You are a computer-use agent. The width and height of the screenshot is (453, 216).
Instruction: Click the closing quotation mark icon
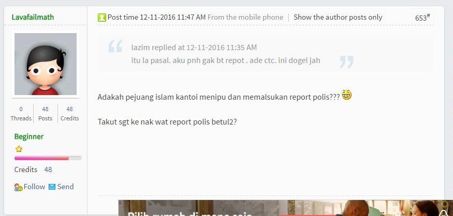(347, 62)
